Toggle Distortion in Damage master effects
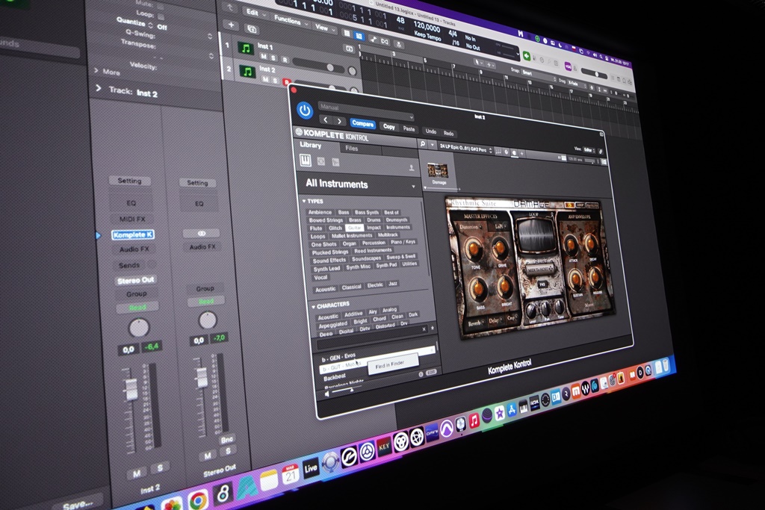Viewport: 765px width, 510px height. click(471, 227)
